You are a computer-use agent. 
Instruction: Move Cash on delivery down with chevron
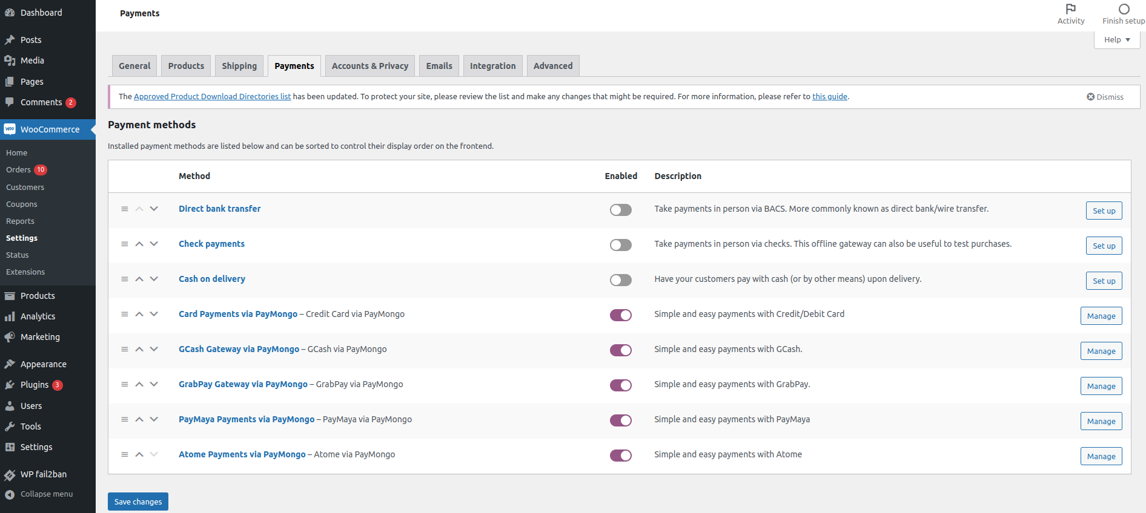tap(154, 279)
